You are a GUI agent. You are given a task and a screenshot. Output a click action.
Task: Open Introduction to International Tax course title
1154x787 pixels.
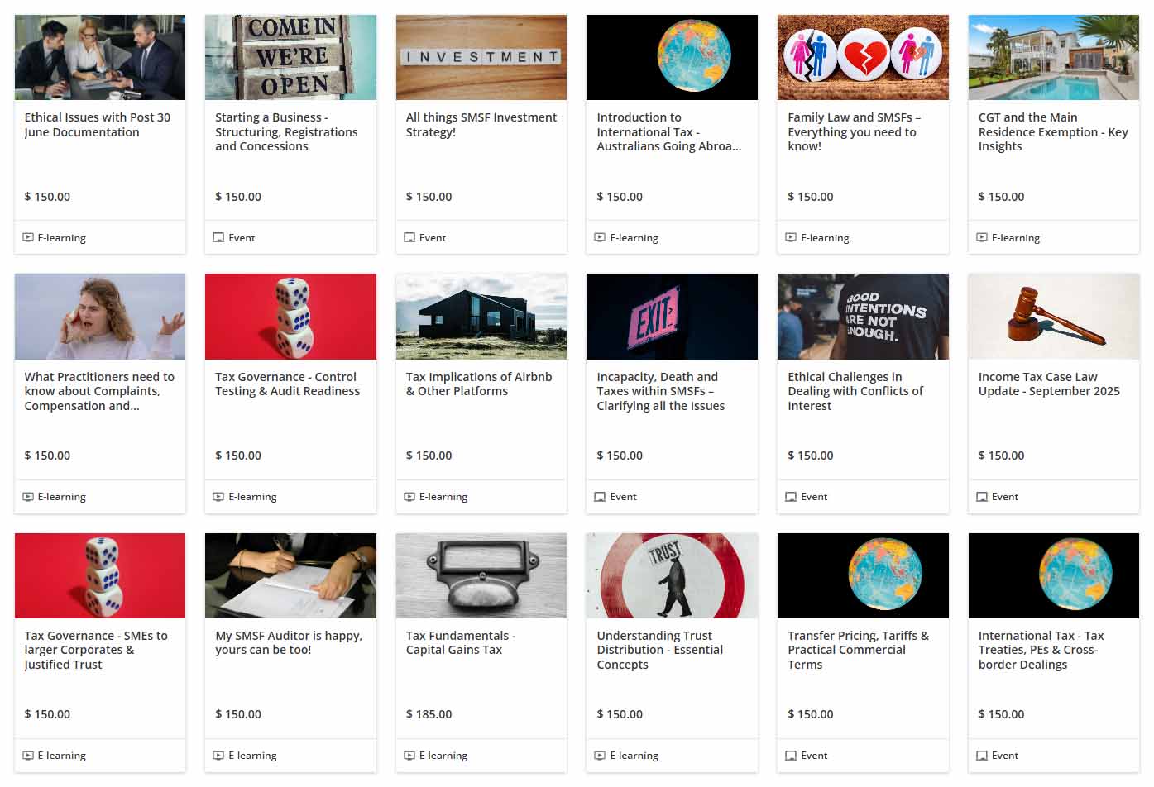pyautogui.click(x=668, y=132)
